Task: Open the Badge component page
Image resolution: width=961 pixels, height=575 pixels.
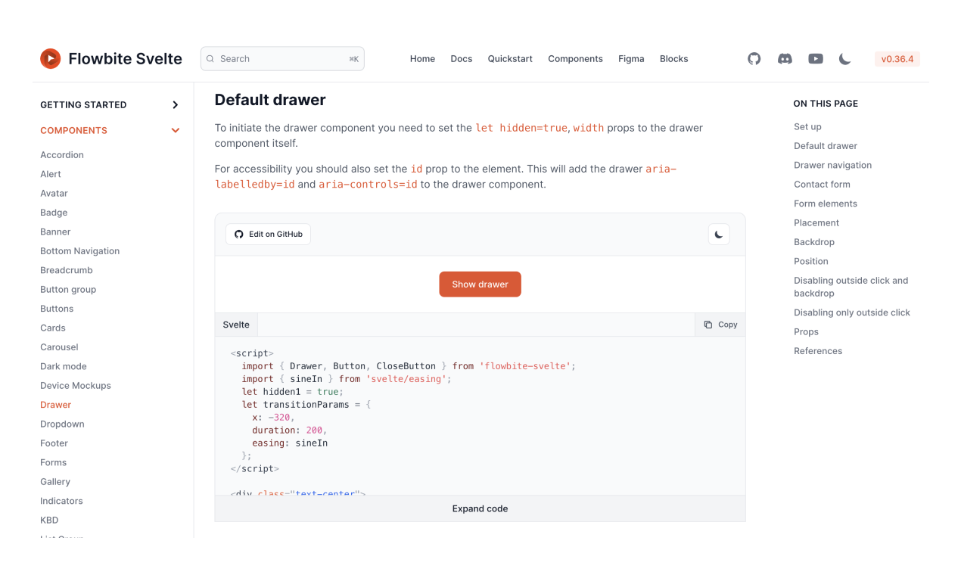Action: 54,213
